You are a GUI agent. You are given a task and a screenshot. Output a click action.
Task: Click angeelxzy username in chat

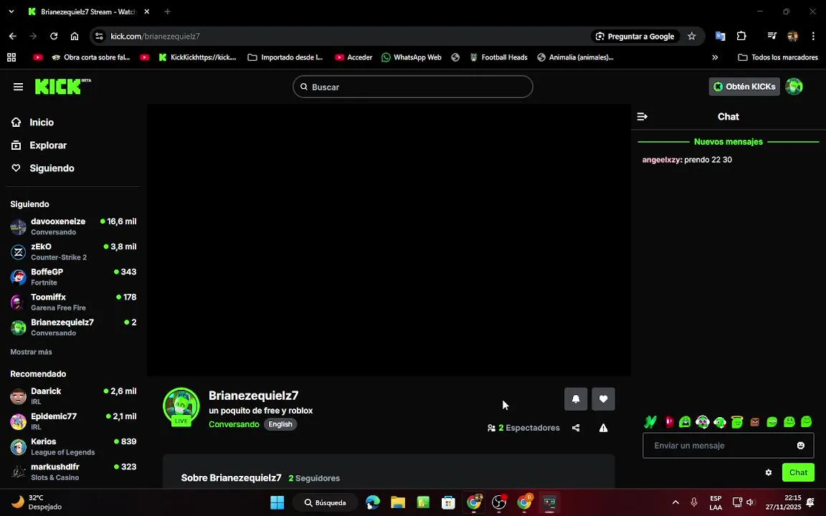(662, 160)
